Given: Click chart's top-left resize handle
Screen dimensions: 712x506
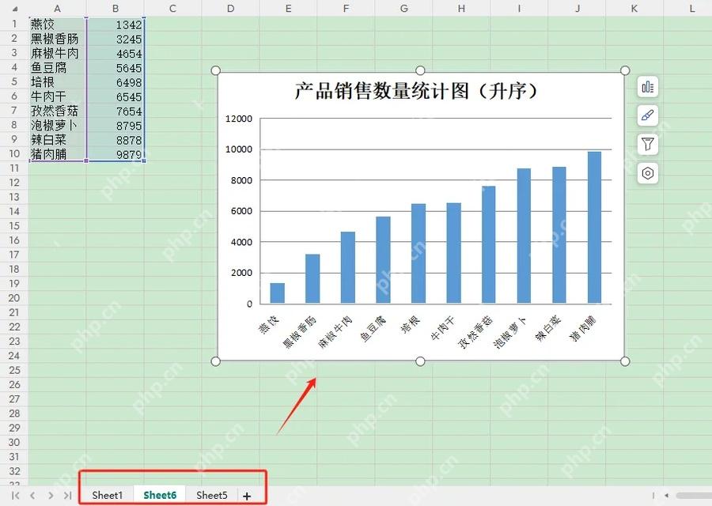Looking at the screenshot, I should coord(216,70).
